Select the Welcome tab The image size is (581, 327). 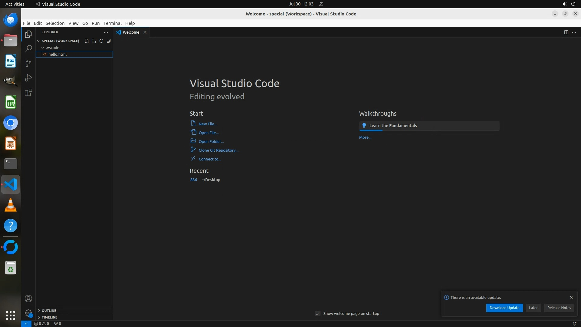[131, 32]
